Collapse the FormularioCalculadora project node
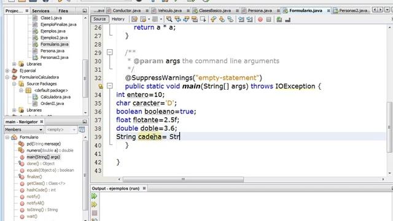This screenshot has width=393, height=221. point(7,77)
